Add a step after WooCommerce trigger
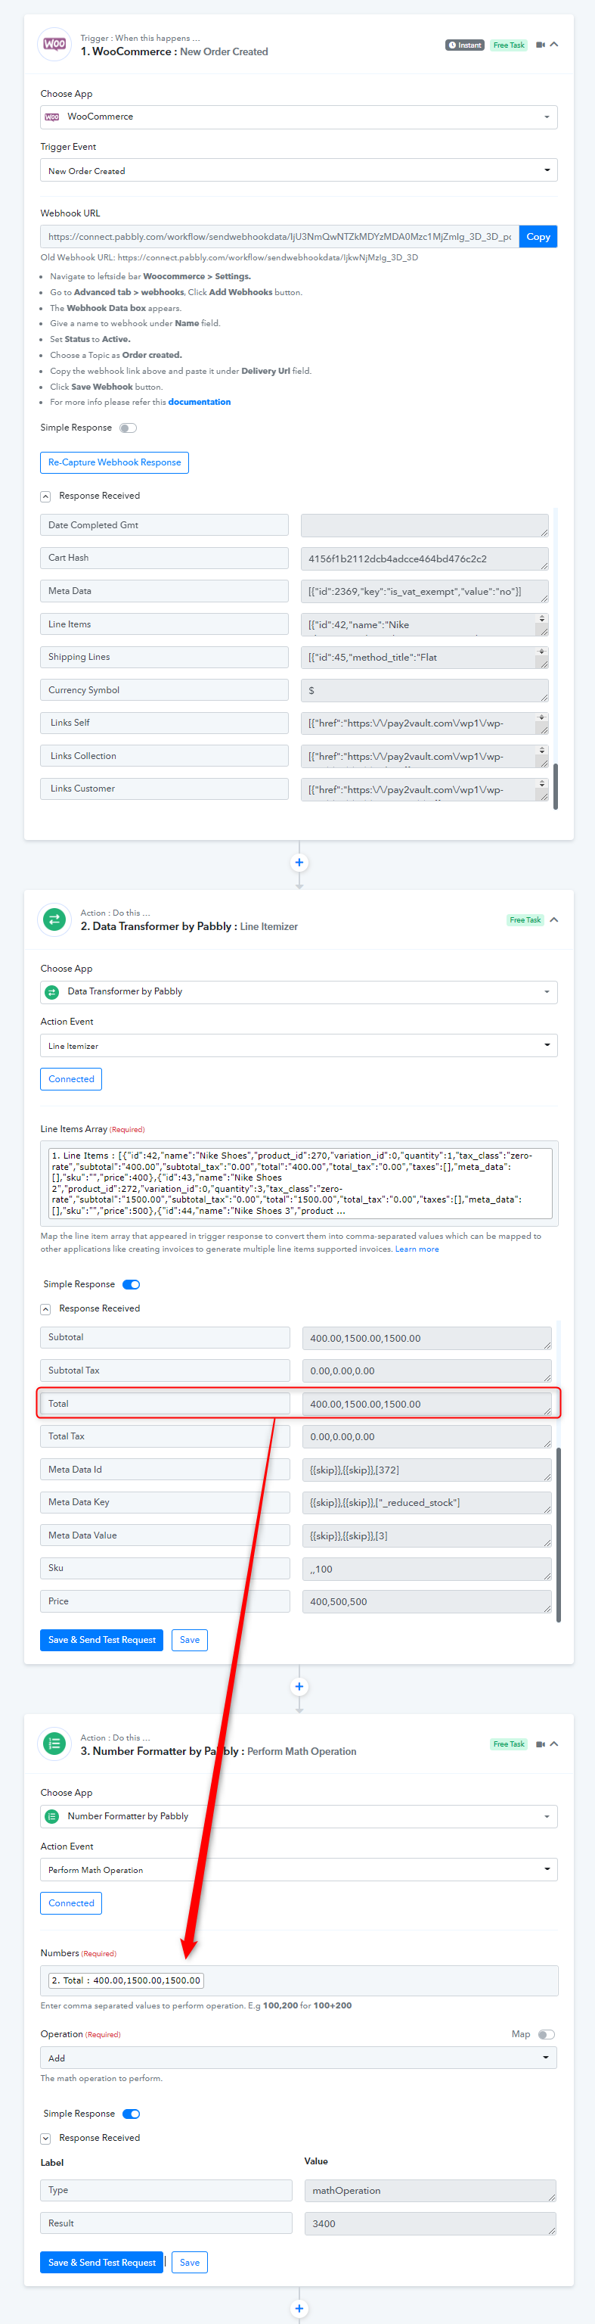 coord(299,863)
